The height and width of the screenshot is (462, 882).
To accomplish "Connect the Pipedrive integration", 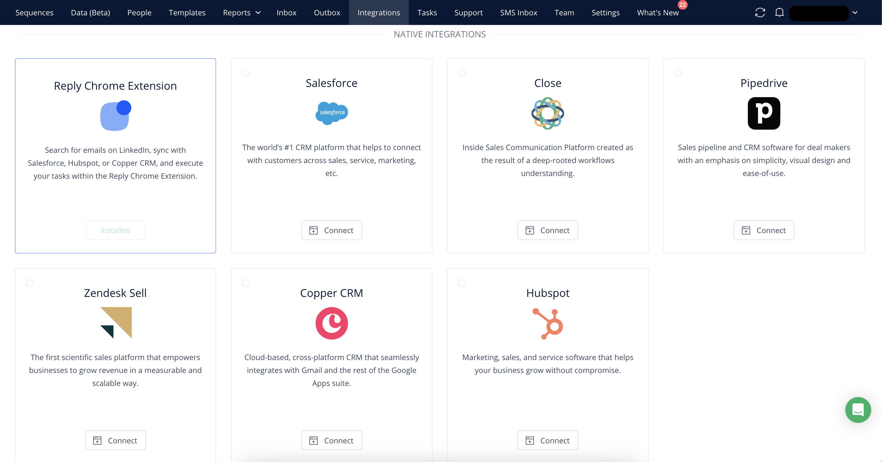I will click(763, 230).
